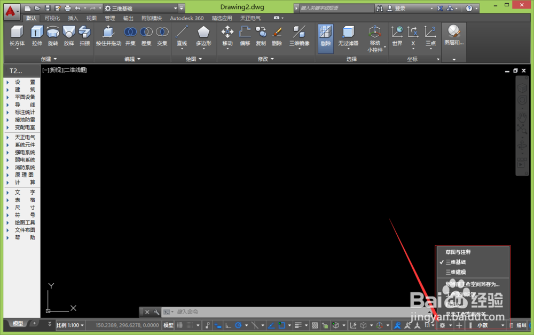Open the red A application menu

[11, 11]
